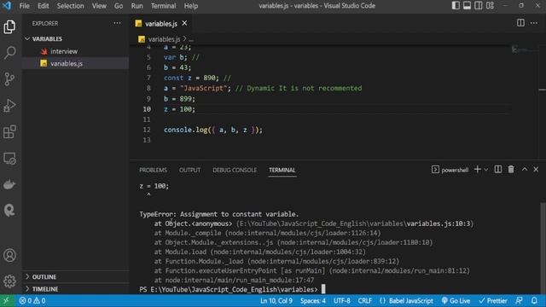
Task: Click the feedback icon in status bar
Action: (519, 301)
